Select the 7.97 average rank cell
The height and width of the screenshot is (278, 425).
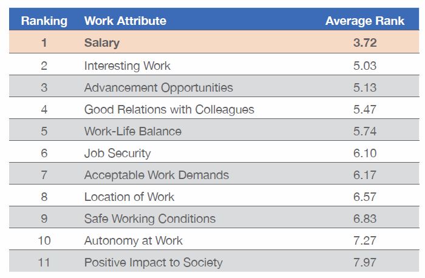pos(365,263)
